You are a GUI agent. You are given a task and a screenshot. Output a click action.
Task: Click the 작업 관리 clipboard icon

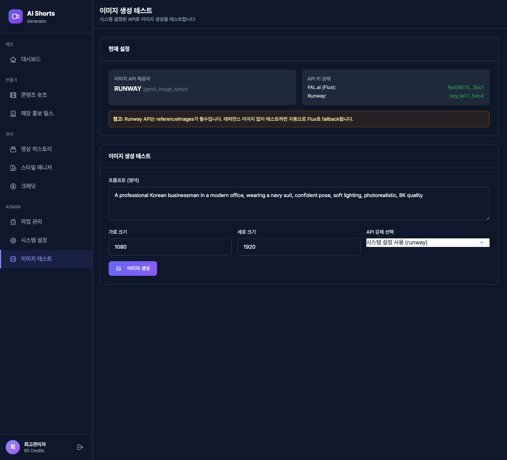(13, 222)
